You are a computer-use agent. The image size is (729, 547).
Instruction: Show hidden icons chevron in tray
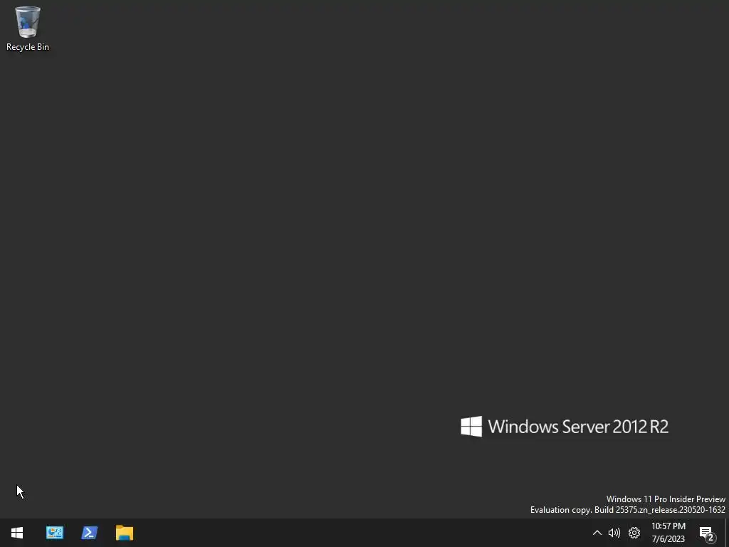point(597,533)
